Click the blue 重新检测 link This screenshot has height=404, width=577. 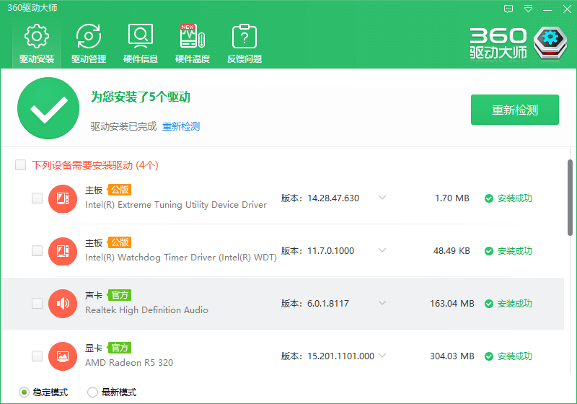[x=181, y=126]
